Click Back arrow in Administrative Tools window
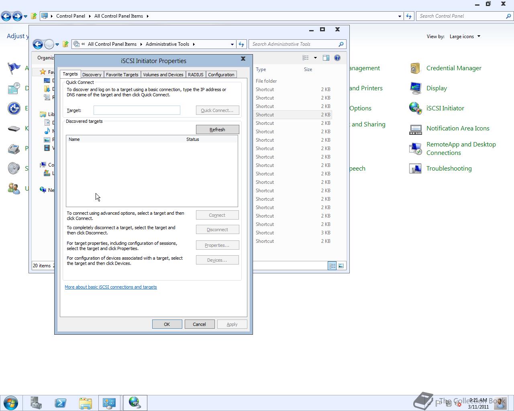 [x=38, y=44]
